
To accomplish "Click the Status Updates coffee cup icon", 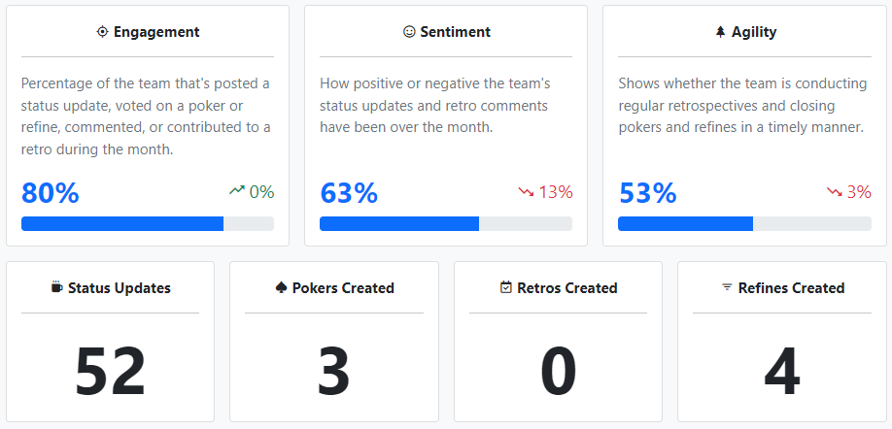I will coord(57,287).
